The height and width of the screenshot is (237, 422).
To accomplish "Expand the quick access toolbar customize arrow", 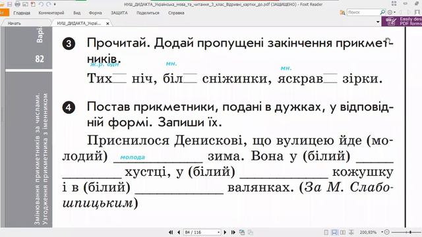I will coord(55,5).
